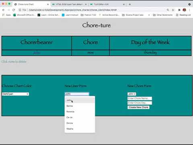Close the HTML DOM Input Text tab
This screenshot has height=145, width=193.
pos(86,4)
